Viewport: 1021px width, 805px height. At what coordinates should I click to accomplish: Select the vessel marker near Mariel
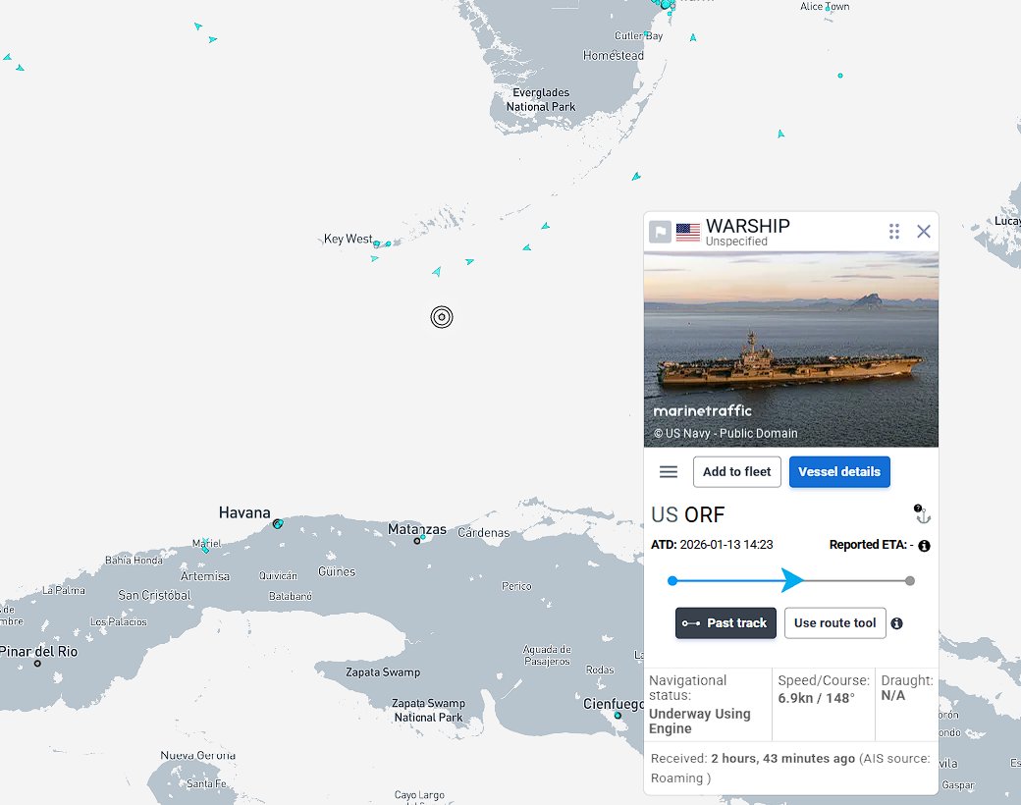[x=205, y=550]
